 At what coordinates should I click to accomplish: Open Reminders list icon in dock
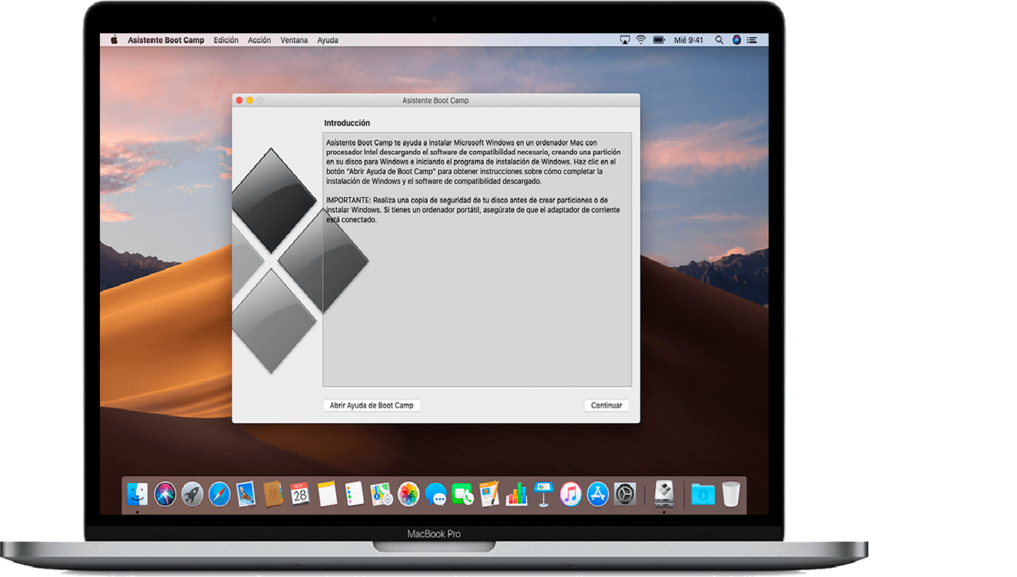click(x=354, y=494)
